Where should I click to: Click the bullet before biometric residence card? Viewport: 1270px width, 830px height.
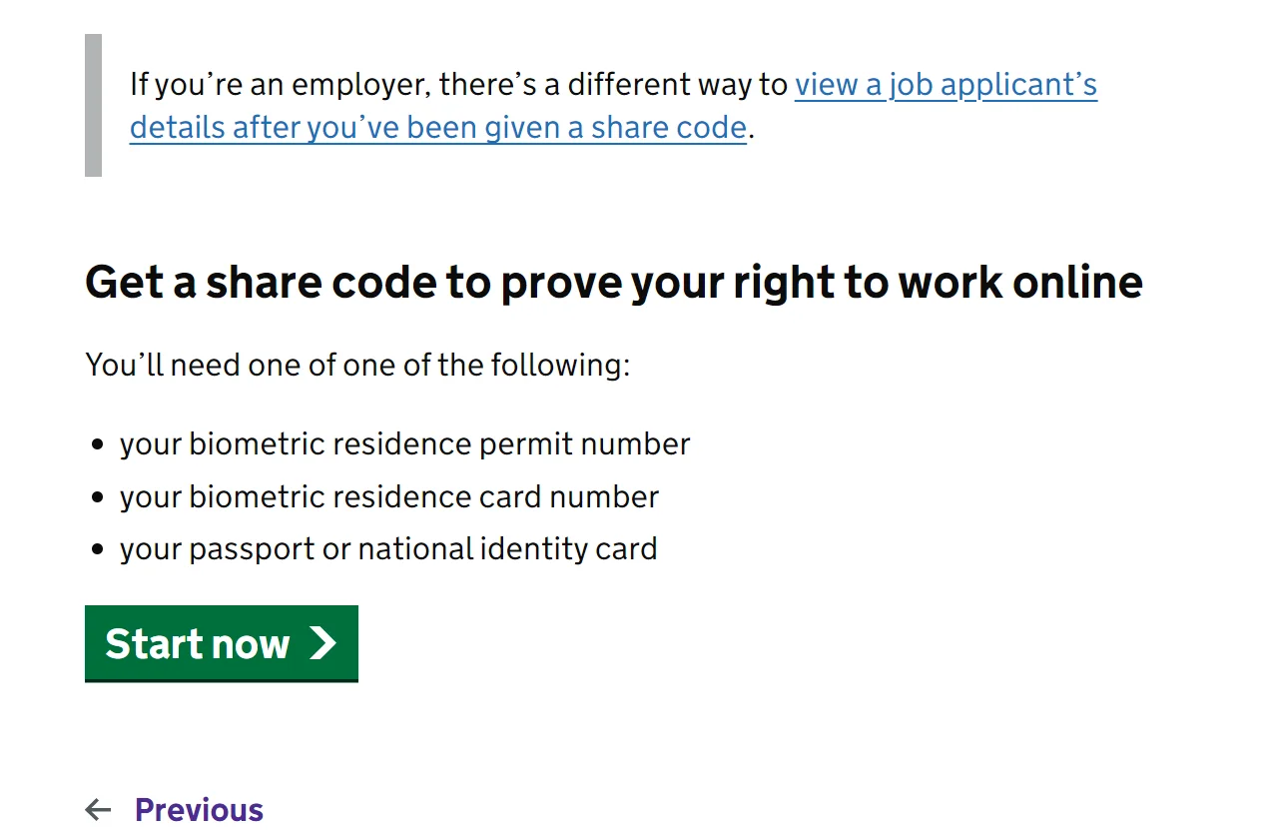(97, 497)
